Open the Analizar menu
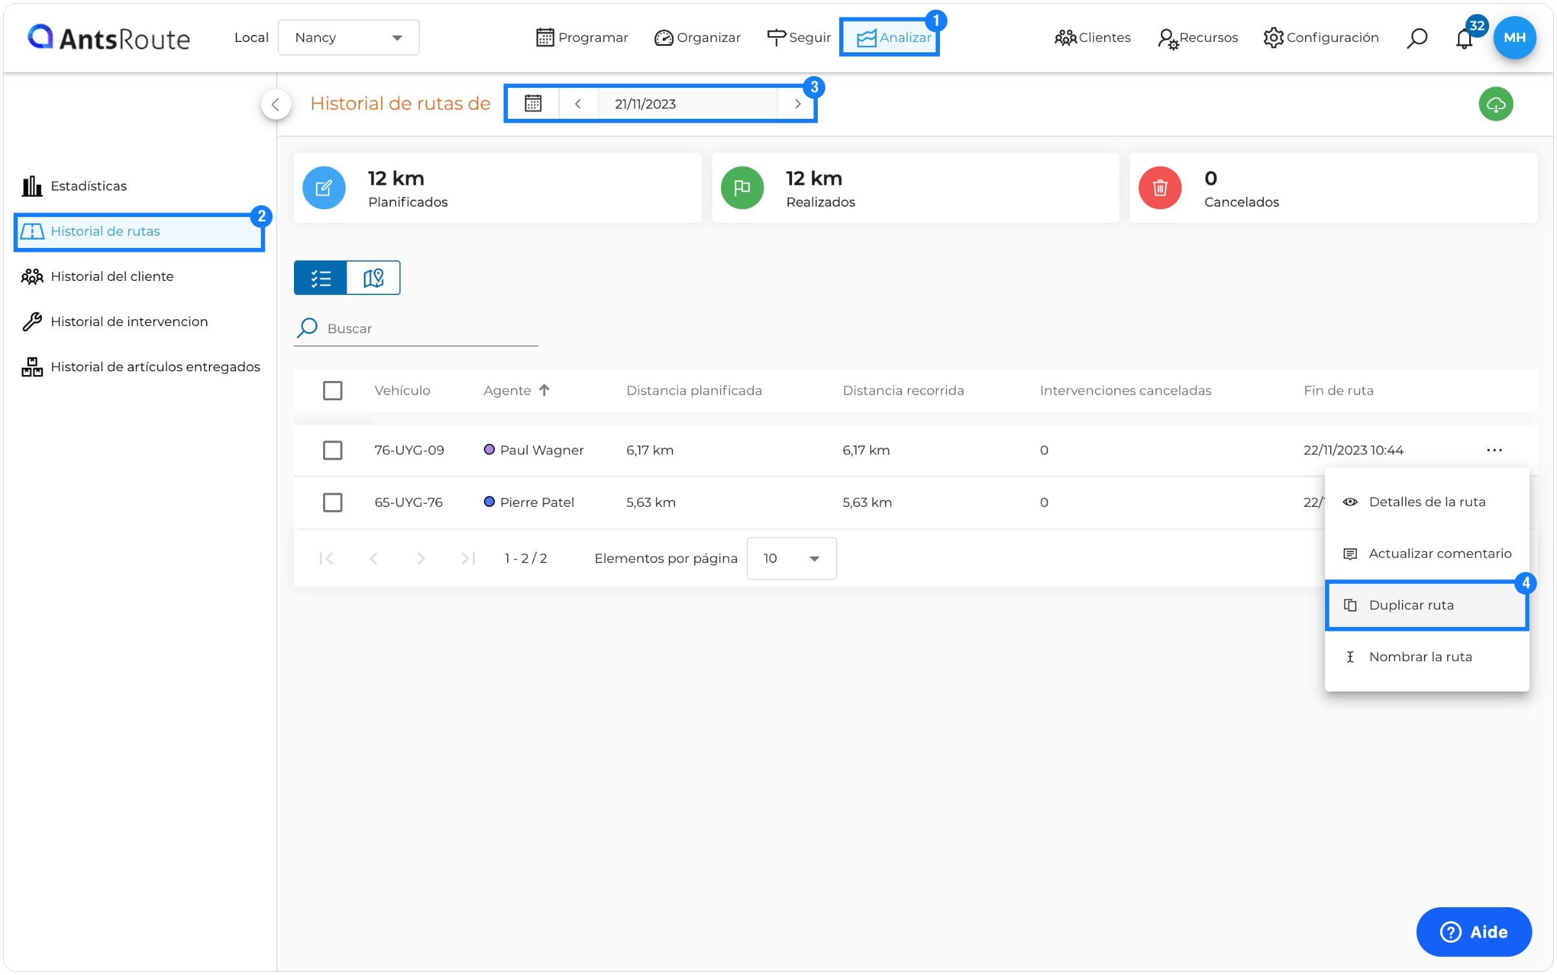This screenshot has height=975, width=1557. (893, 37)
